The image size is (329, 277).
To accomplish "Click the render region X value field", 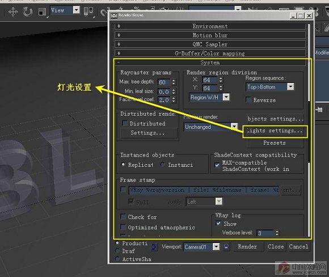I will coord(210,80).
